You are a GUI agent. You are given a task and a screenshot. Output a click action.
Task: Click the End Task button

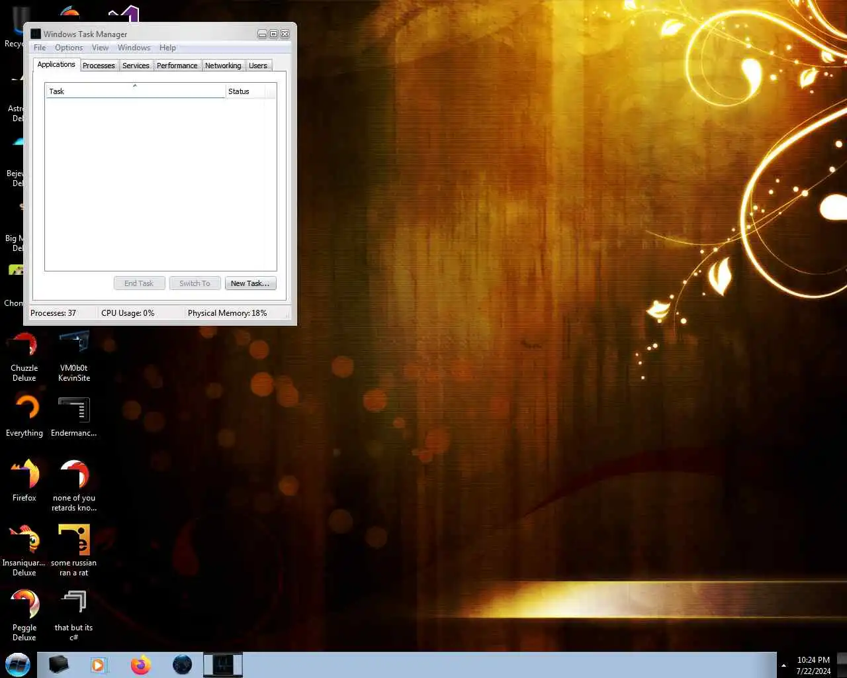click(139, 283)
